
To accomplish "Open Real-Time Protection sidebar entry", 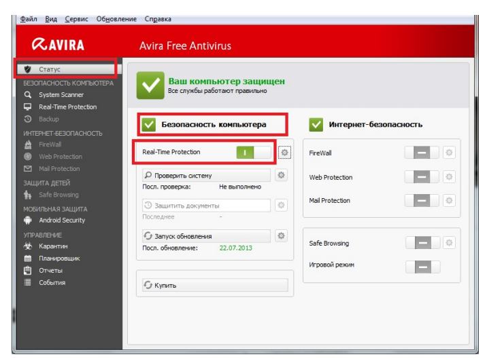I will tap(68, 107).
